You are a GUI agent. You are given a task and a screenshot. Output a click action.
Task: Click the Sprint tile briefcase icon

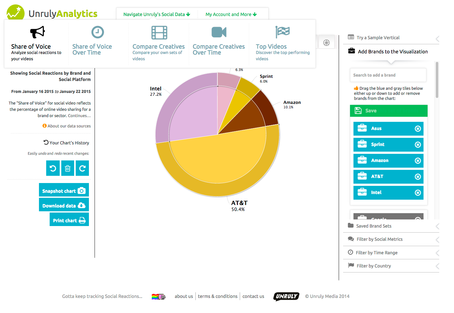[362, 144]
